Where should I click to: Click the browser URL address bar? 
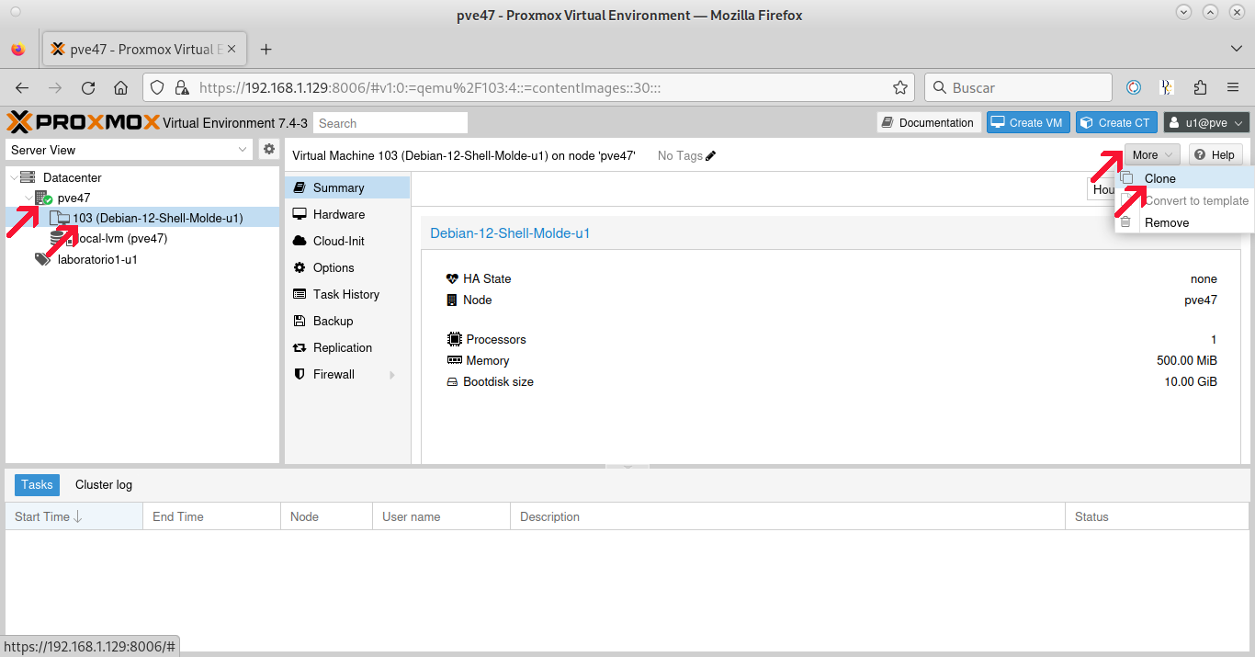pyautogui.click(x=528, y=88)
